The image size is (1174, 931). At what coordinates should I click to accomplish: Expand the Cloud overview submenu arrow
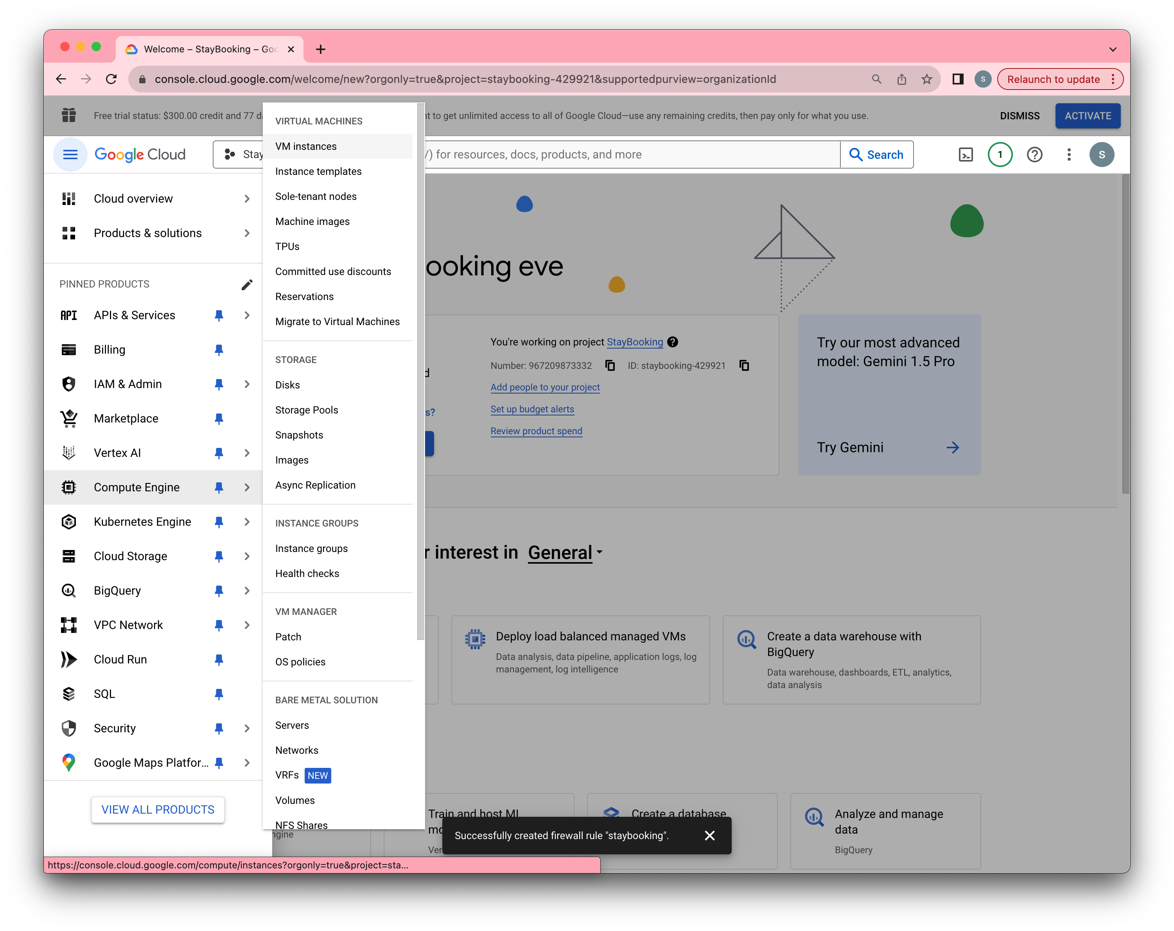pos(247,199)
